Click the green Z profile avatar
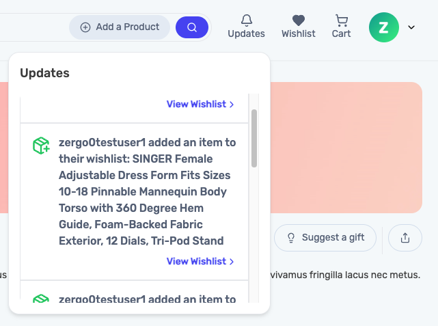 point(384,27)
